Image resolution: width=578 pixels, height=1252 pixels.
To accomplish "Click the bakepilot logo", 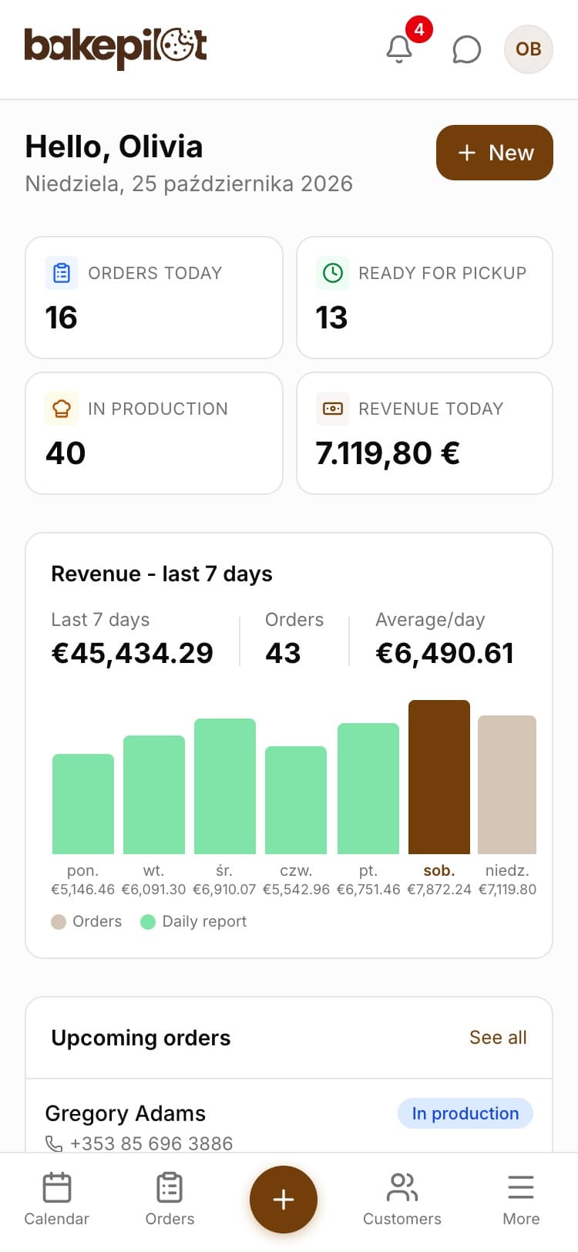I will [116, 48].
